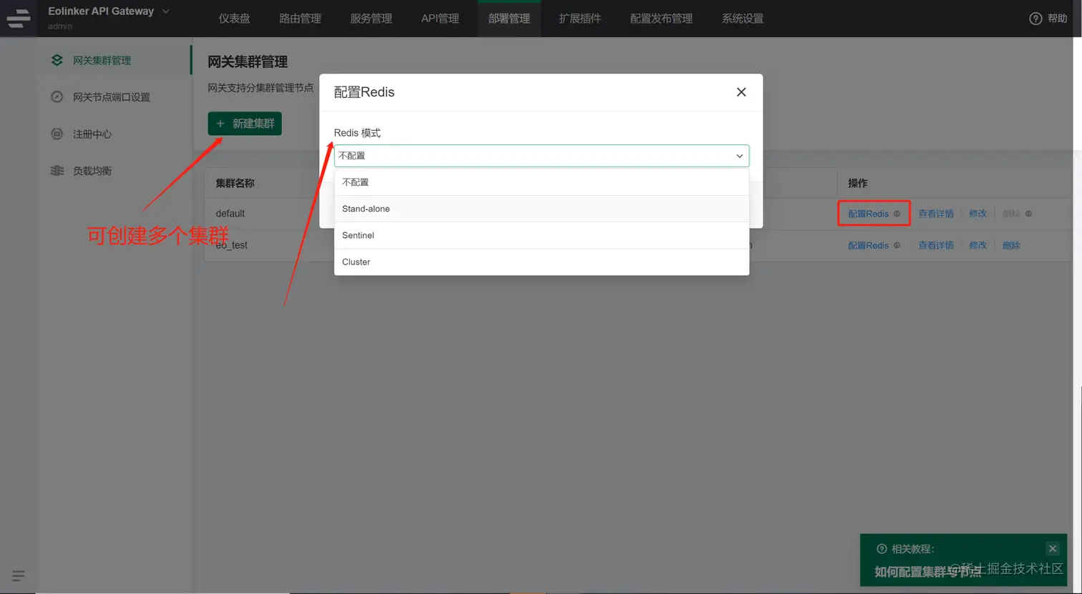Click the collapse icon at bottom left
This screenshot has width=1082, height=594.
click(18, 575)
